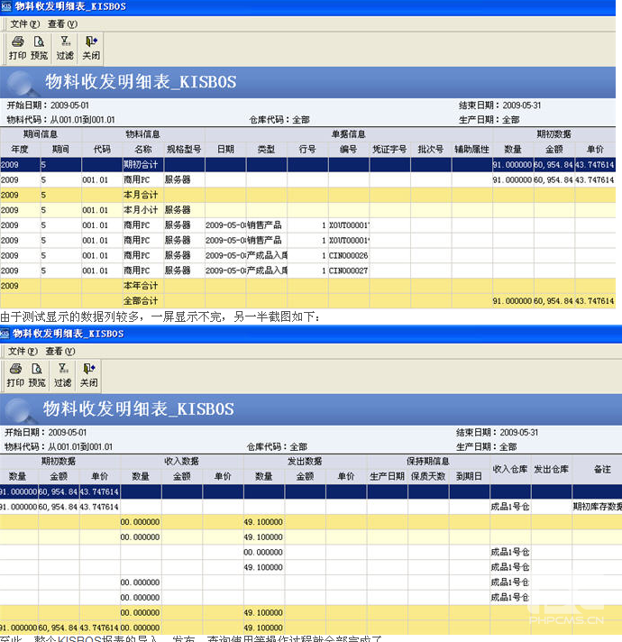Open Preview (预览) in the upper window toolbar
The image size is (622, 642).
[x=39, y=47]
